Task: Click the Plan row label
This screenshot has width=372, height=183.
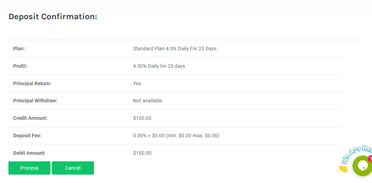Action: tap(19, 49)
